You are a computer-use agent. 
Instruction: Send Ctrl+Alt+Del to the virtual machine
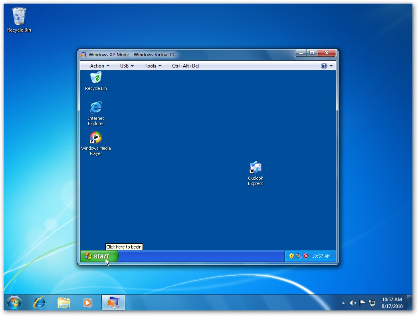click(x=186, y=66)
